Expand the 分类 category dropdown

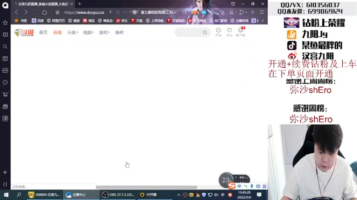coord(72,32)
